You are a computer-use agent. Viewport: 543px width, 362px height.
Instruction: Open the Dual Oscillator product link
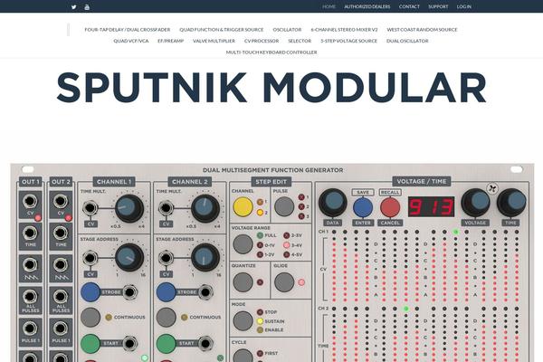(x=407, y=41)
